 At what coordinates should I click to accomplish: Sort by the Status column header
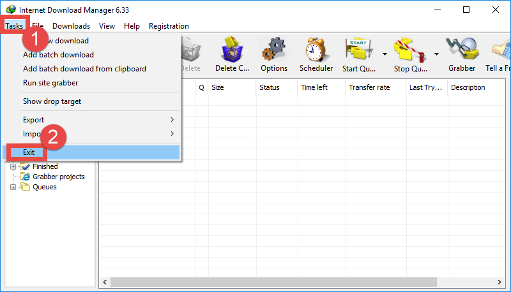(277, 87)
